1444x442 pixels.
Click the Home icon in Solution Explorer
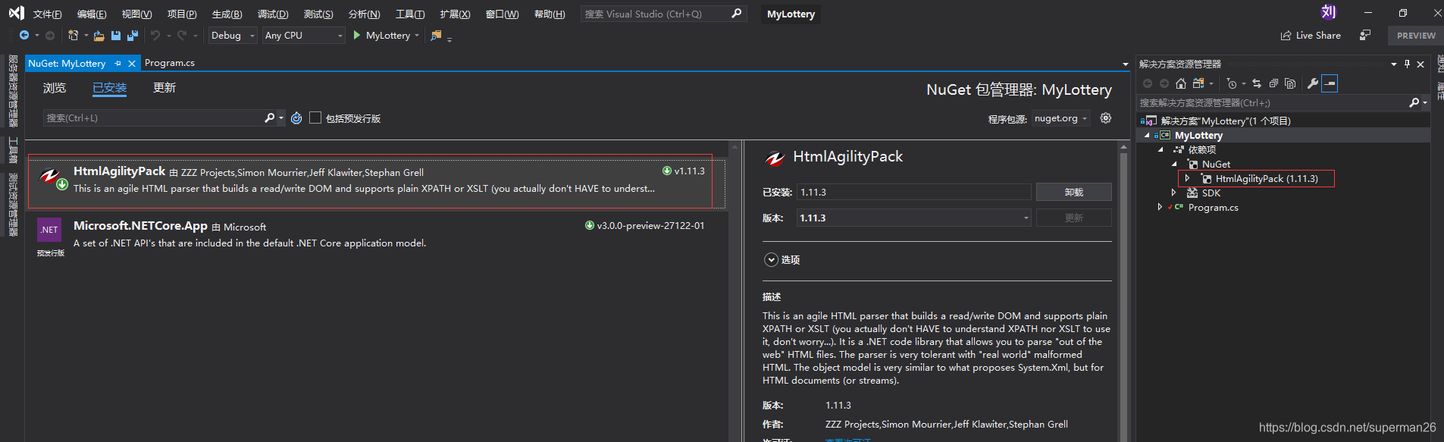point(1181,83)
